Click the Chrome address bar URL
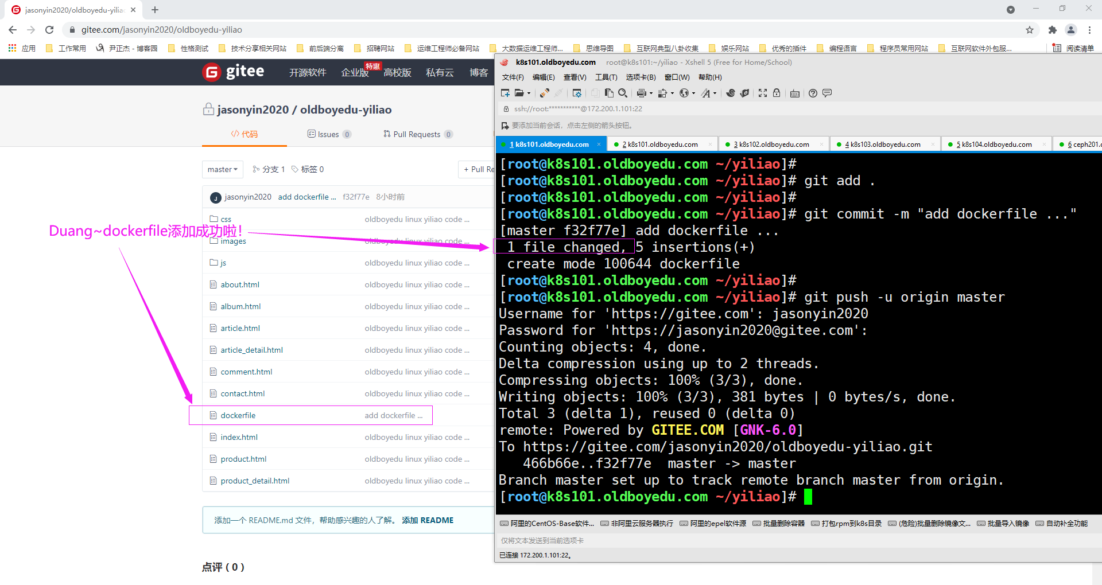 tap(162, 30)
